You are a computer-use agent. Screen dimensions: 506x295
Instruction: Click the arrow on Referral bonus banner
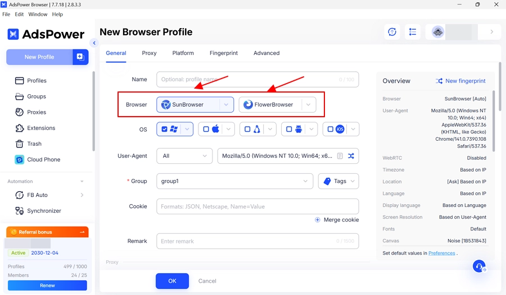(x=82, y=232)
